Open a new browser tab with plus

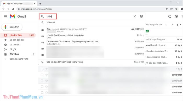tap(40, 4)
